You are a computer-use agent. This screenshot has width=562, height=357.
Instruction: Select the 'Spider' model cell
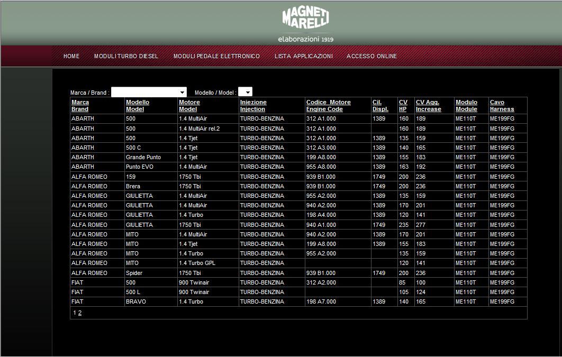(x=134, y=273)
